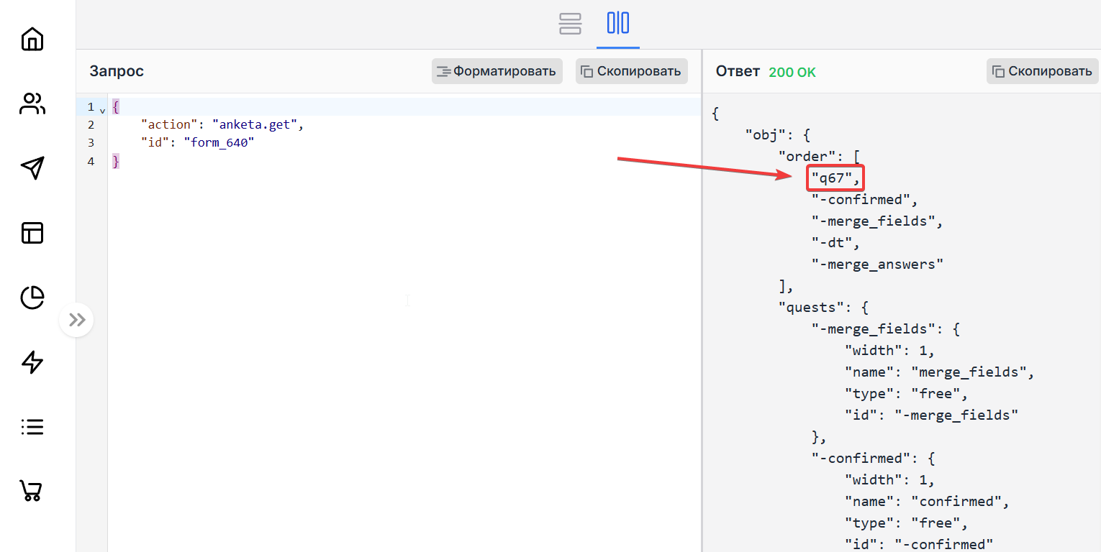Select the Запрос panel header
The height and width of the screenshot is (552, 1101).
117,71
